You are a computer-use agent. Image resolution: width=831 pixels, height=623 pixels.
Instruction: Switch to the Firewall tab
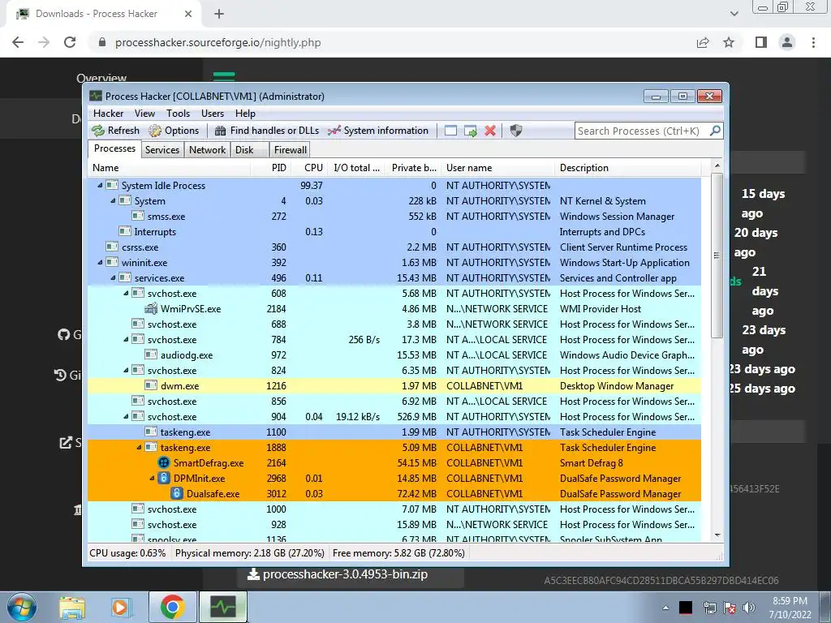[290, 150]
